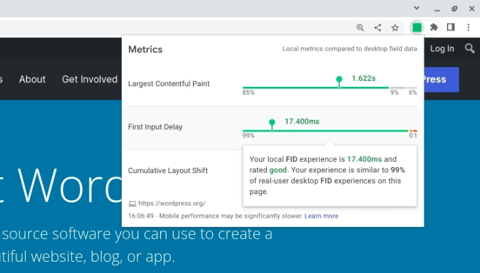The width and height of the screenshot is (480, 273).
Task: Click the blue Get WordPress button
Action: click(x=441, y=80)
